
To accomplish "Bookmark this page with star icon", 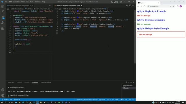I will point(174,6).
